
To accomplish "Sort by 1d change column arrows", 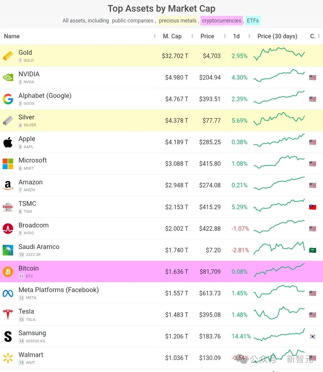I will pyautogui.click(x=249, y=36).
